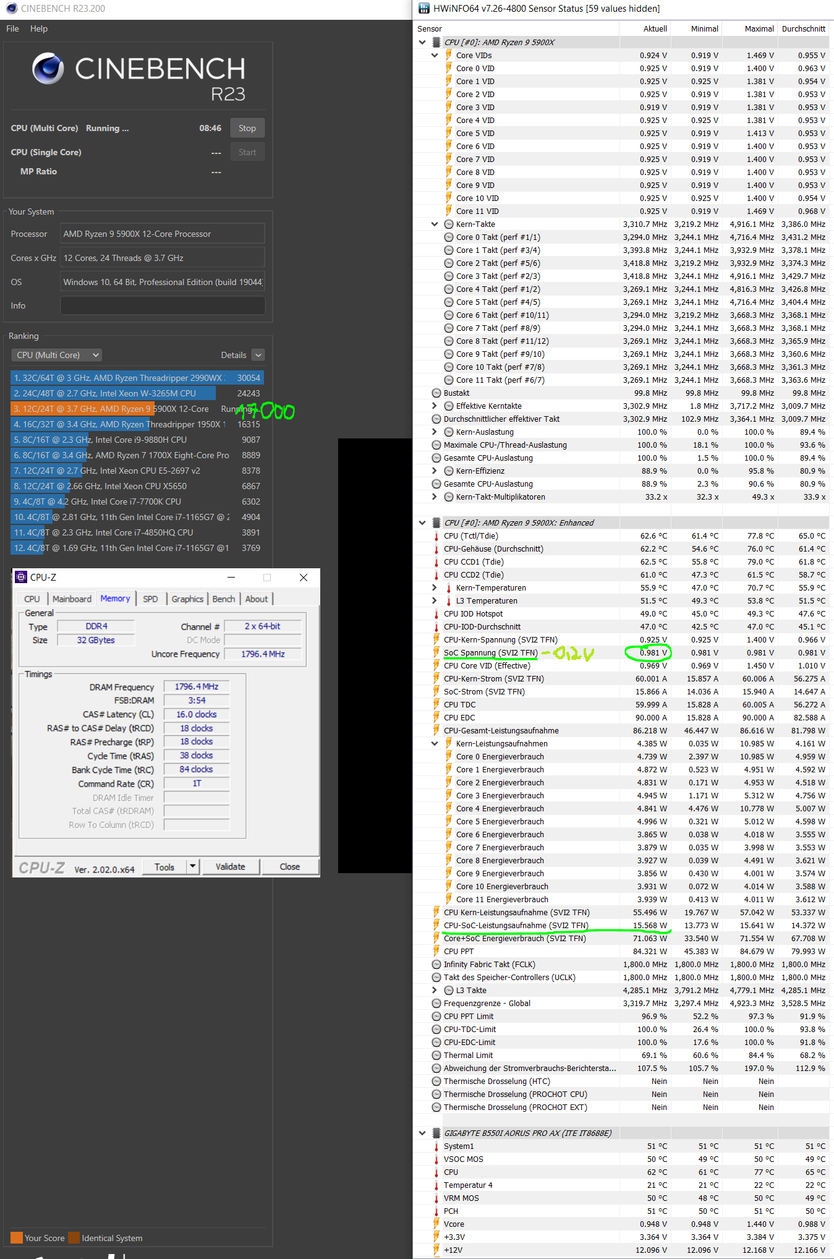The width and height of the screenshot is (834, 1259).
Task: Click the Start button for CPU (Single Core)
Action: [247, 152]
